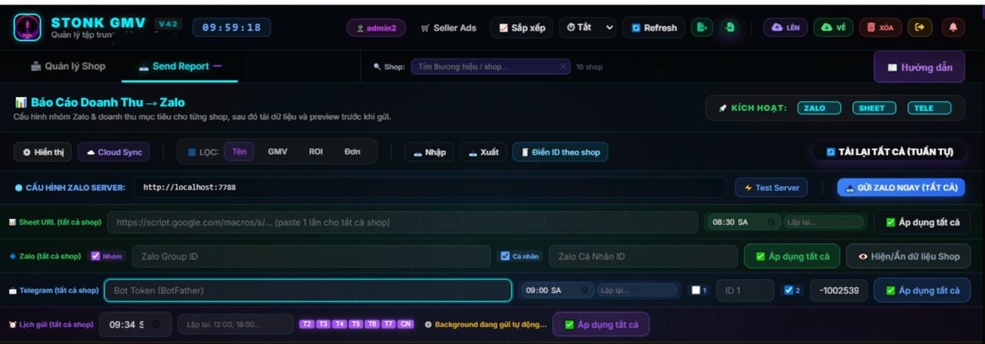Focus the shop search field
The image size is (985, 344).
tap(490, 67)
